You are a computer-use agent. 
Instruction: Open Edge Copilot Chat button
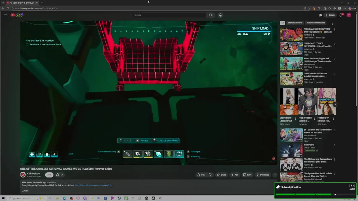click(352, 8)
